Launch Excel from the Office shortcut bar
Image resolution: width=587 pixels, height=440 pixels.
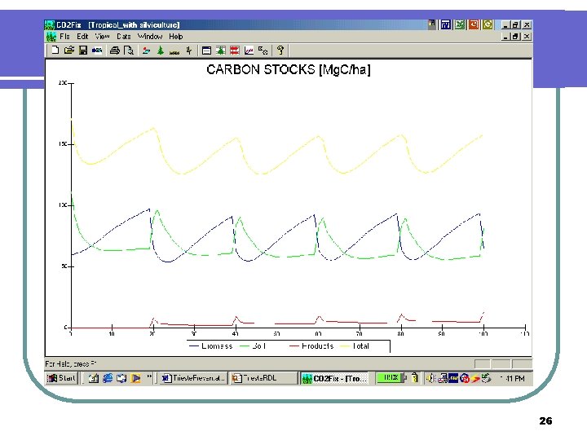pyautogui.click(x=460, y=24)
